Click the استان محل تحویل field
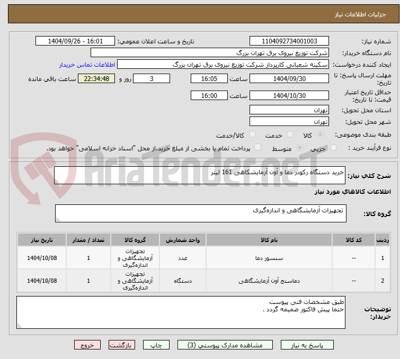 tap(289, 110)
